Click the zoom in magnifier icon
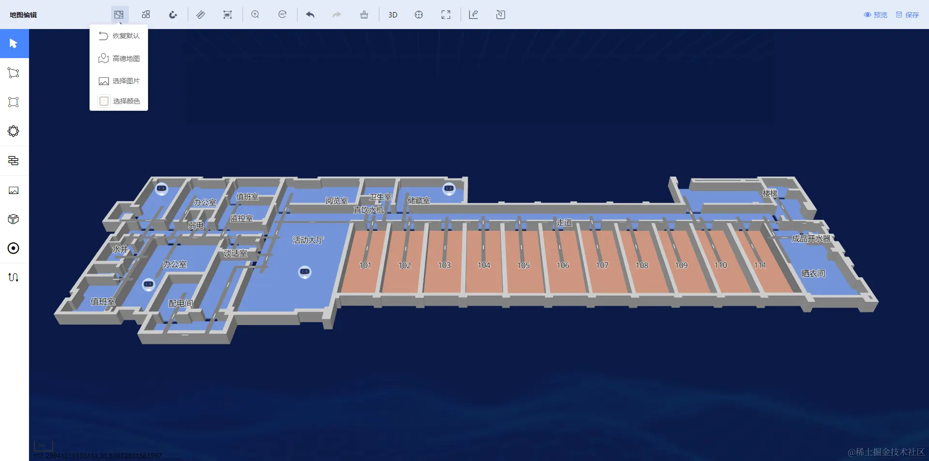 pos(255,15)
